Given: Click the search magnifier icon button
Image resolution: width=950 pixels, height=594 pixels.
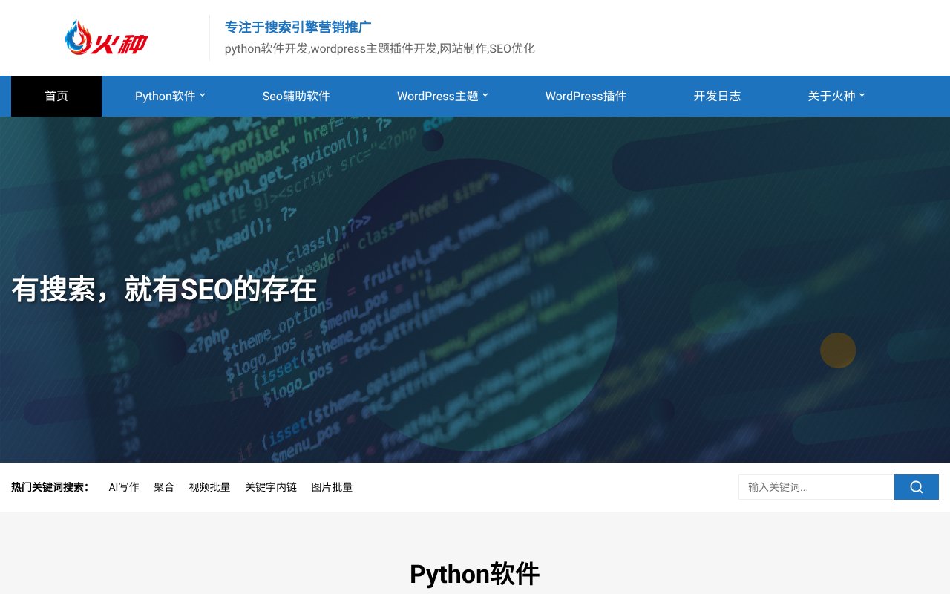Looking at the screenshot, I should click(x=916, y=487).
